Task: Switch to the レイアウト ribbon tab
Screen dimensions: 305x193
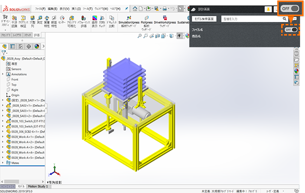Action: click(x=17, y=35)
